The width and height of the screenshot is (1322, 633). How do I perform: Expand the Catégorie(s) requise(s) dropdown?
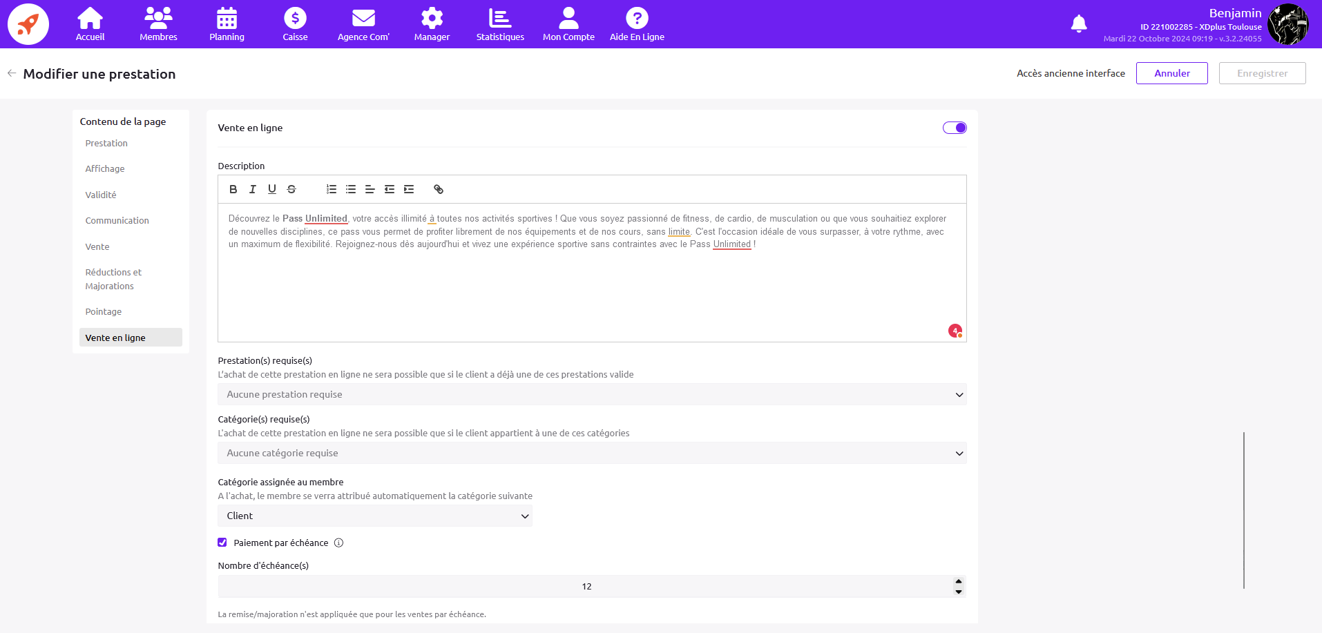(592, 453)
